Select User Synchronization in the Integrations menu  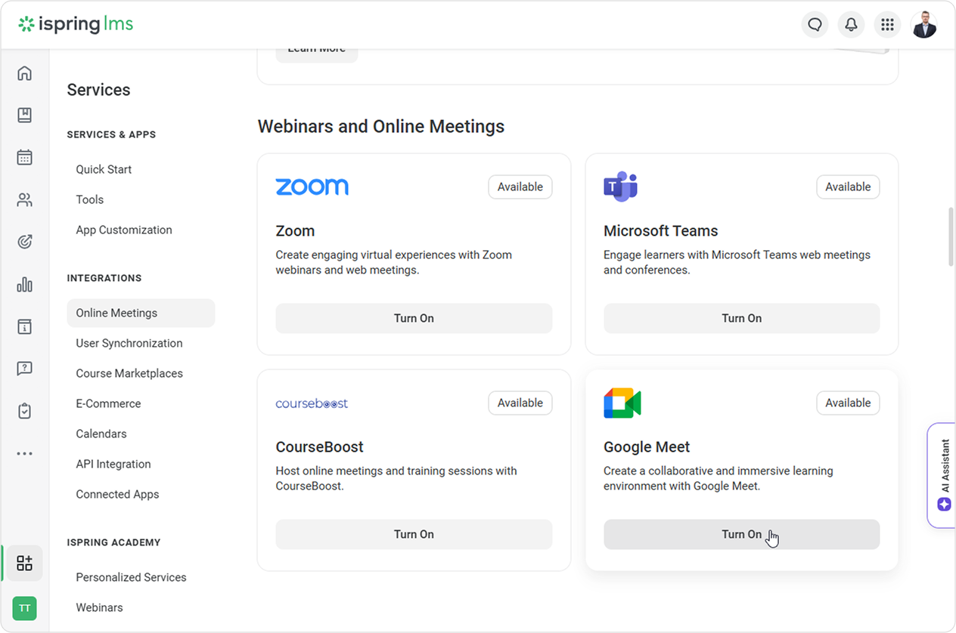pyautogui.click(x=129, y=343)
